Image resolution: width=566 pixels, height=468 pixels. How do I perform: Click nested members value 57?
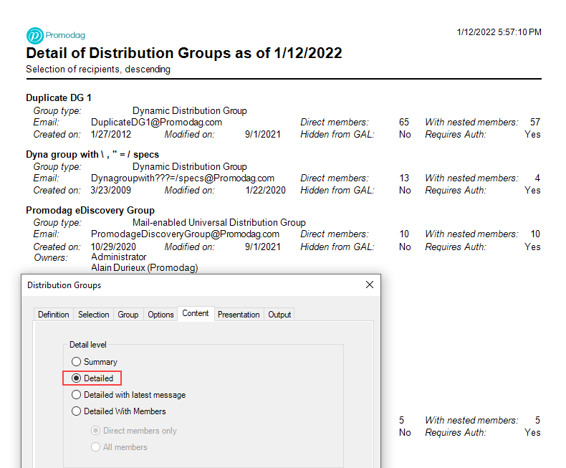click(x=535, y=122)
